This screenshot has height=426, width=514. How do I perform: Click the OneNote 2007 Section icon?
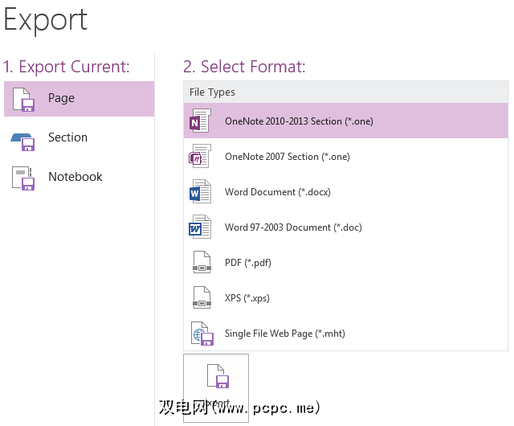click(x=200, y=157)
